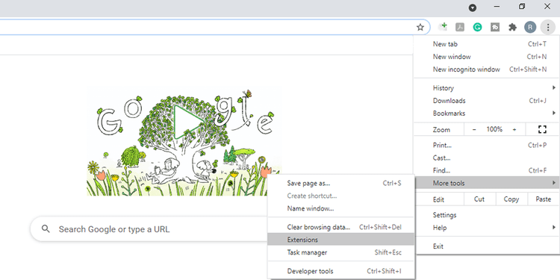560x280 pixels.
Task: Choose Exit to quit Chrome
Action: [487, 246]
